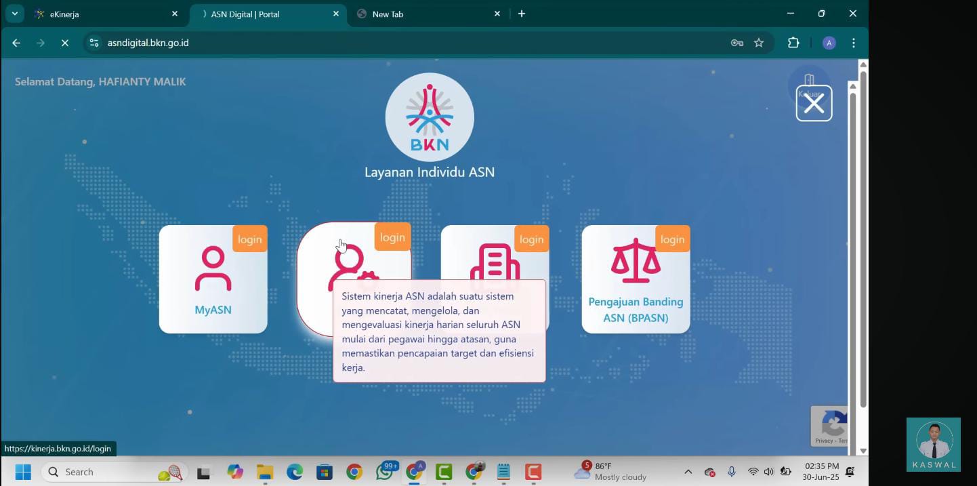The image size is (977, 486).
Task: Click the login badge on MyASN card
Action: pyautogui.click(x=250, y=239)
